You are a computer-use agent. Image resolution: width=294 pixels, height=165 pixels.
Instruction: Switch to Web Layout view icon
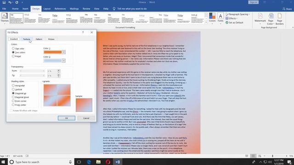pyautogui.click(x=260, y=156)
